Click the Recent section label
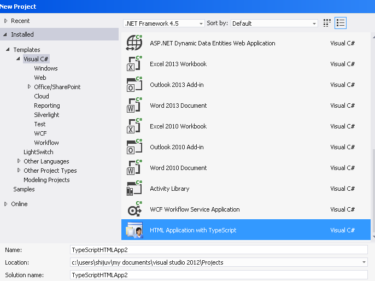 click(x=20, y=21)
